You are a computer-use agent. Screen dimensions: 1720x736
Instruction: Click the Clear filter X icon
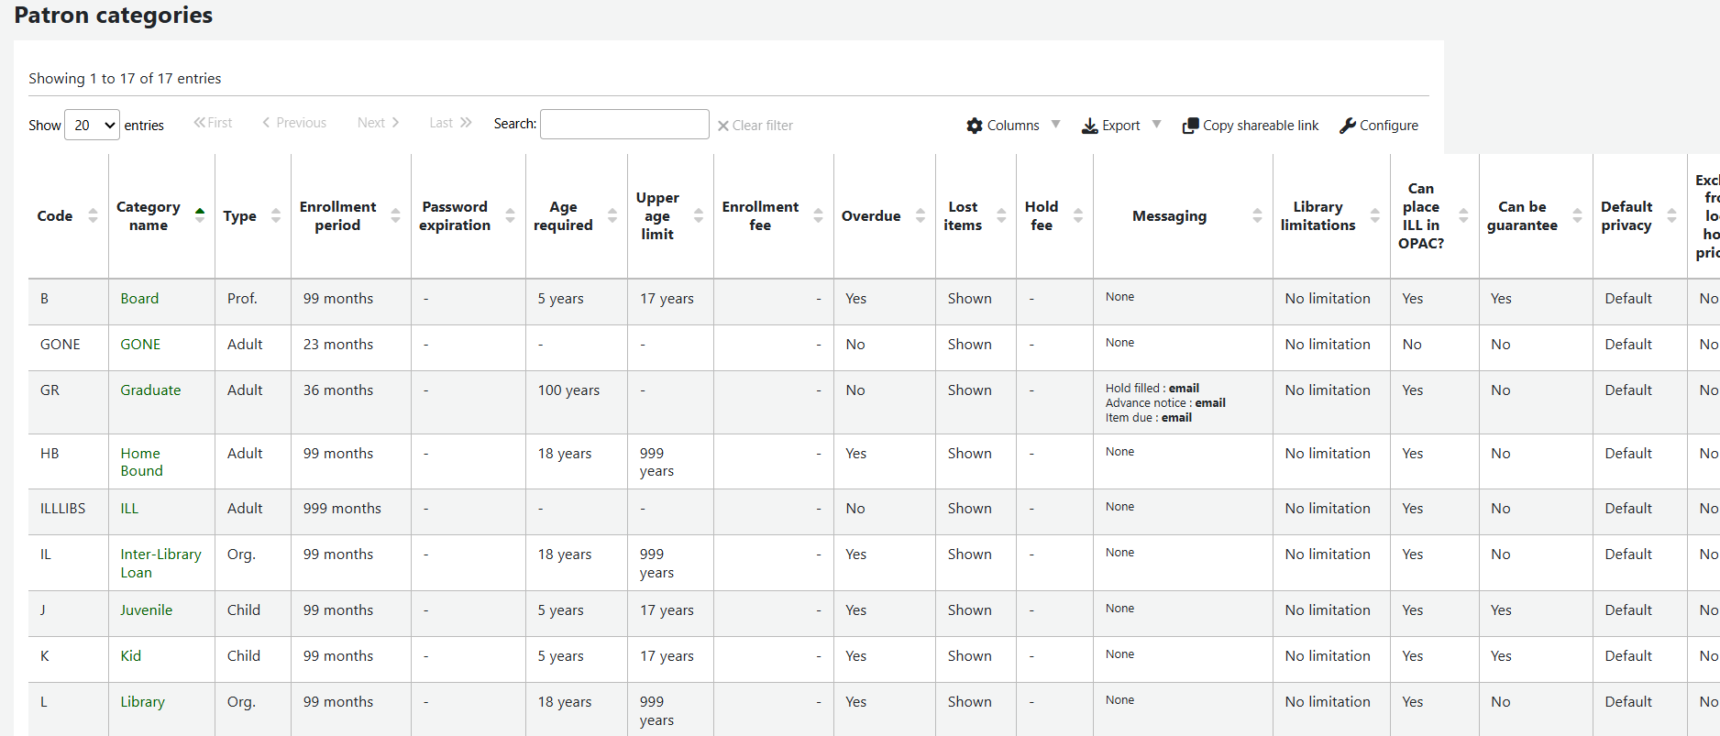click(723, 126)
